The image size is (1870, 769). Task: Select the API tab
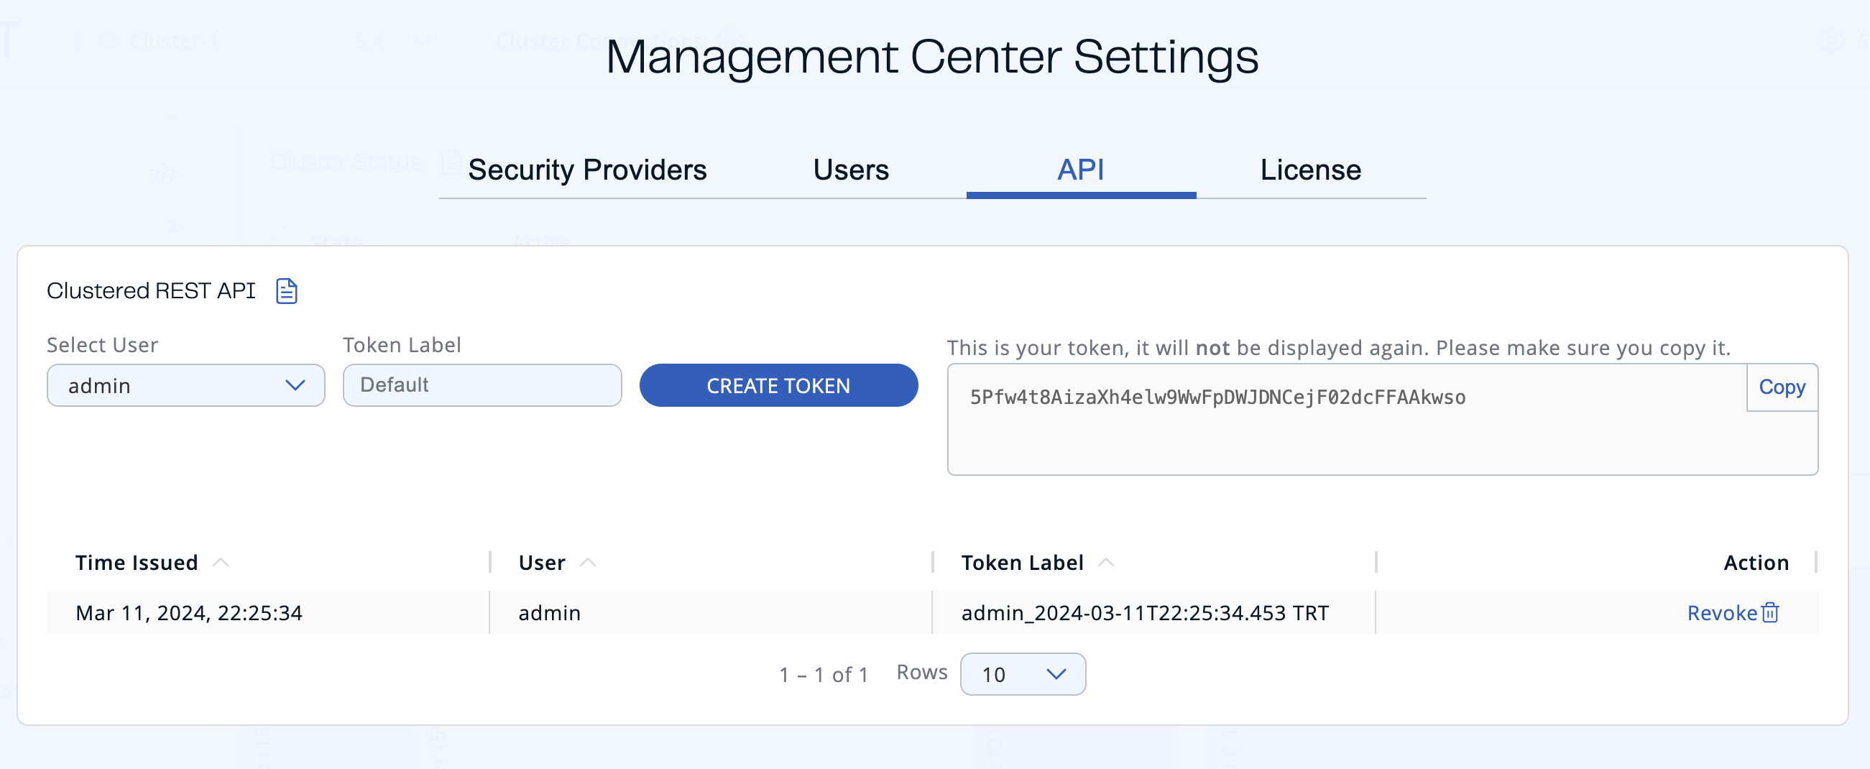pos(1081,170)
